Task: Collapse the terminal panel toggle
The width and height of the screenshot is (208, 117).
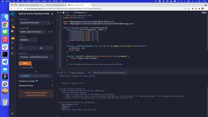Action: click(x=58, y=73)
